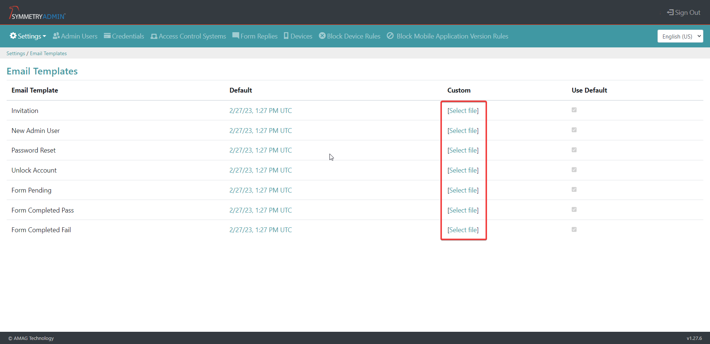The image size is (710, 344).
Task: Open Block Mobile Application Version Rules
Action: click(447, 36)
